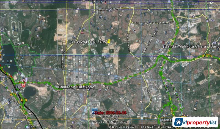The height and width of the screenshot is (129, 220).
Task: Click the Jalan Belimbing road label
Action: coord(63,60)
